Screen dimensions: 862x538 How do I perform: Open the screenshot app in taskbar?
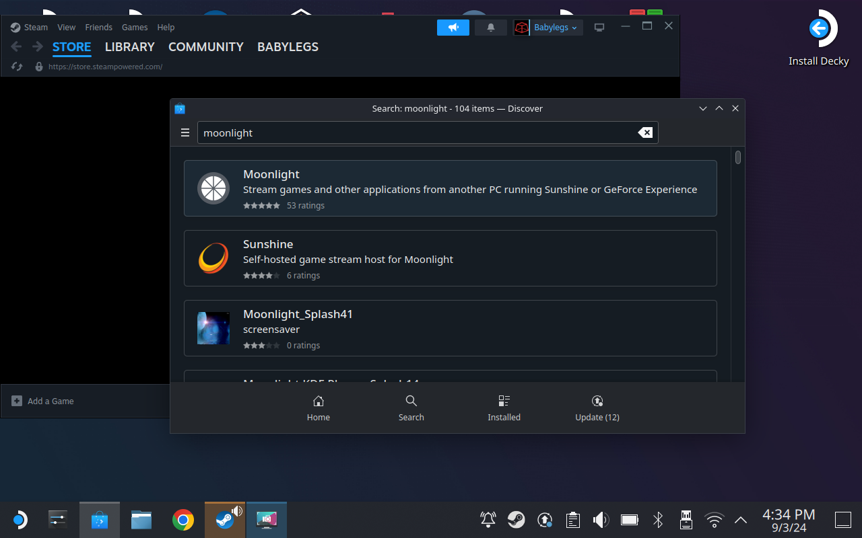pyautogui.click(x=267, y=520)
